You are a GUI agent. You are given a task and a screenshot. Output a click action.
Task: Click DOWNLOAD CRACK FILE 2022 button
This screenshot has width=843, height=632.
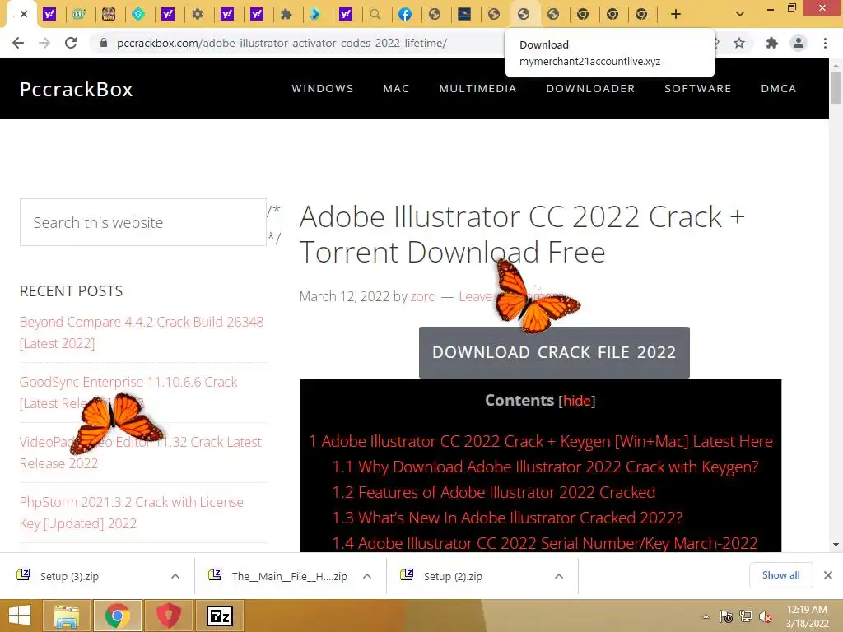click(x=554, y=352)
